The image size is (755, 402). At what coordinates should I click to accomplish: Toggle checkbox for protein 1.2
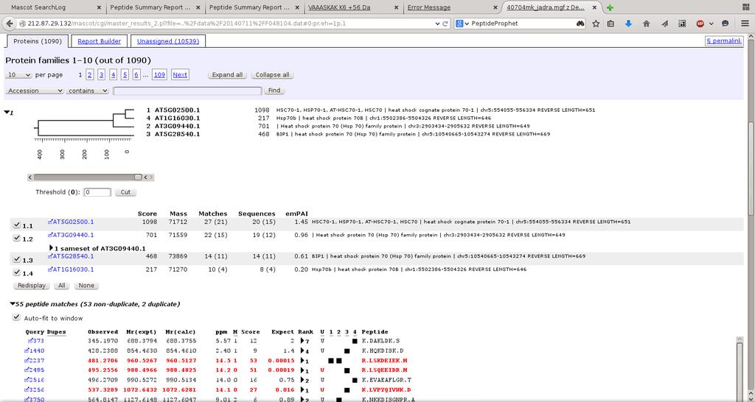pos(16,238)
